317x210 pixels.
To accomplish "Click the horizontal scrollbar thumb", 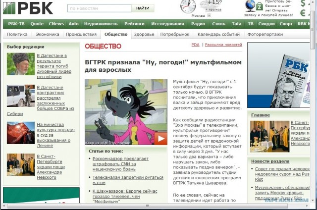I will click(x=148, y=206).
